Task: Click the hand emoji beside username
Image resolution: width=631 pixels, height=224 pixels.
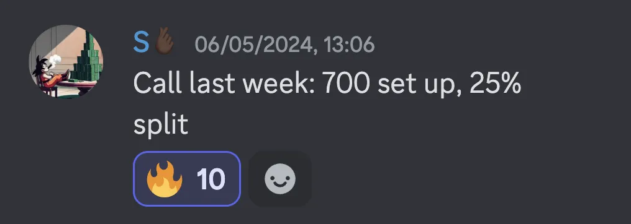Action: [164, 42]
